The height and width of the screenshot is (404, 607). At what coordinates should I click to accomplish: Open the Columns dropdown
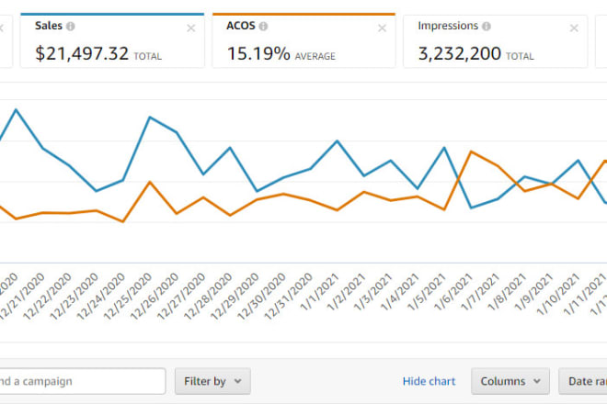[x=510, y=381]
